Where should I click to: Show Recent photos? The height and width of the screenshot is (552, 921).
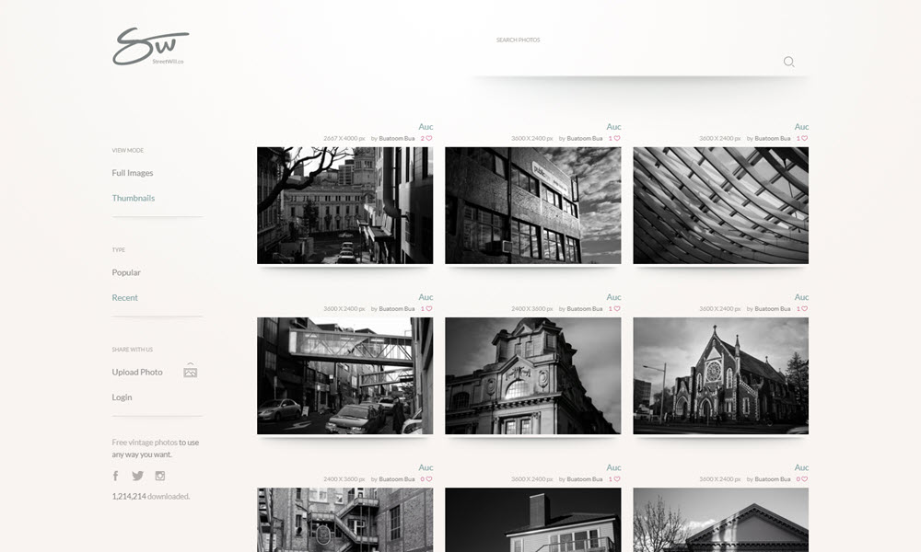124,298
